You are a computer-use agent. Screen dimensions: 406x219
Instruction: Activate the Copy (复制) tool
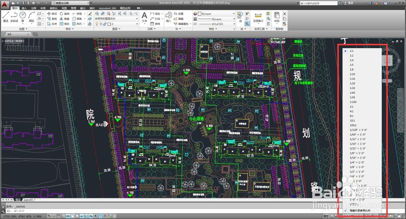pyautogui.click(x=52, y=19)
